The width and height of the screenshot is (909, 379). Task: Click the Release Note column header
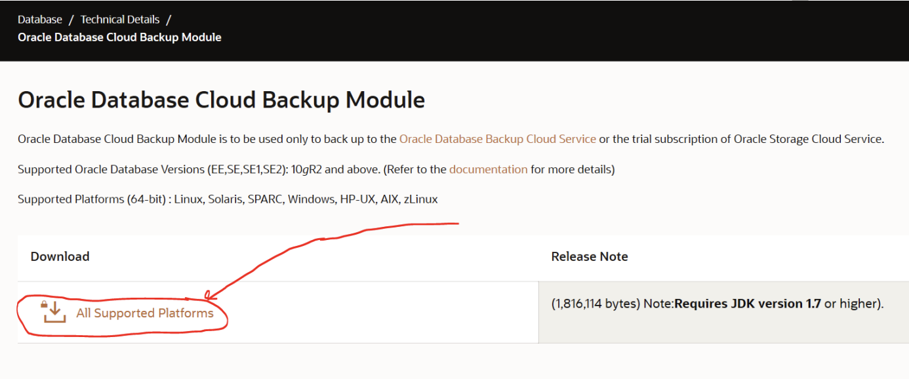(x=589, y=256)
